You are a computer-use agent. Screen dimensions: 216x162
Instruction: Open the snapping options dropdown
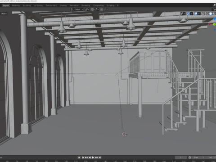coord(97,9)
